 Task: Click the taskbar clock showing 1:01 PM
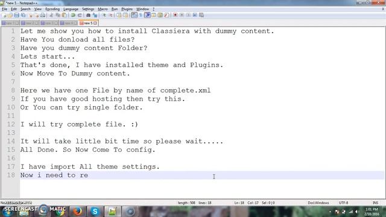point(372,212)
